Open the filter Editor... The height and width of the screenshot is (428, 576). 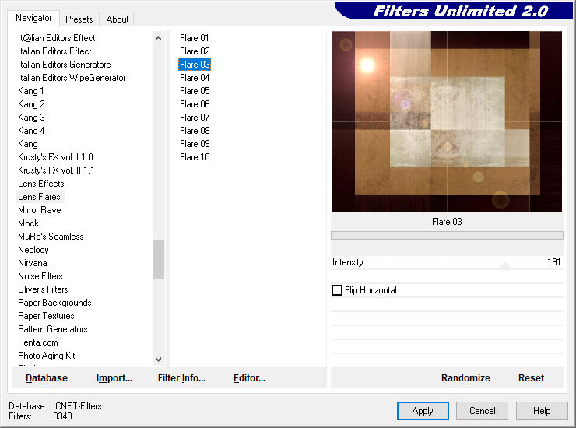(249, 378)
